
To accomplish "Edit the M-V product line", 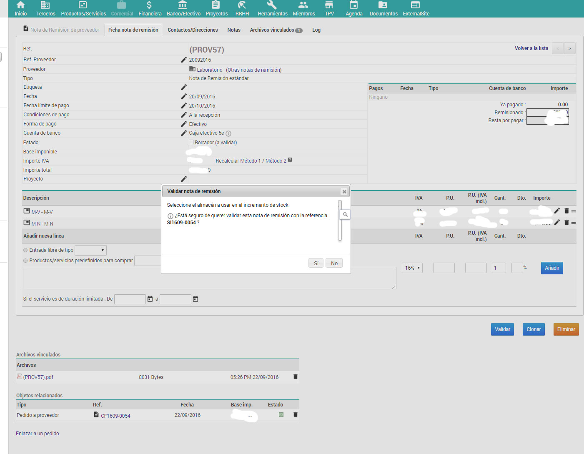I will [x=557, y=211].
